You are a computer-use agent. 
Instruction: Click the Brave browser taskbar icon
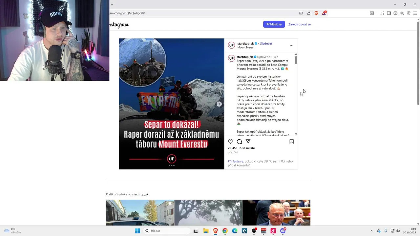(215, 231)
